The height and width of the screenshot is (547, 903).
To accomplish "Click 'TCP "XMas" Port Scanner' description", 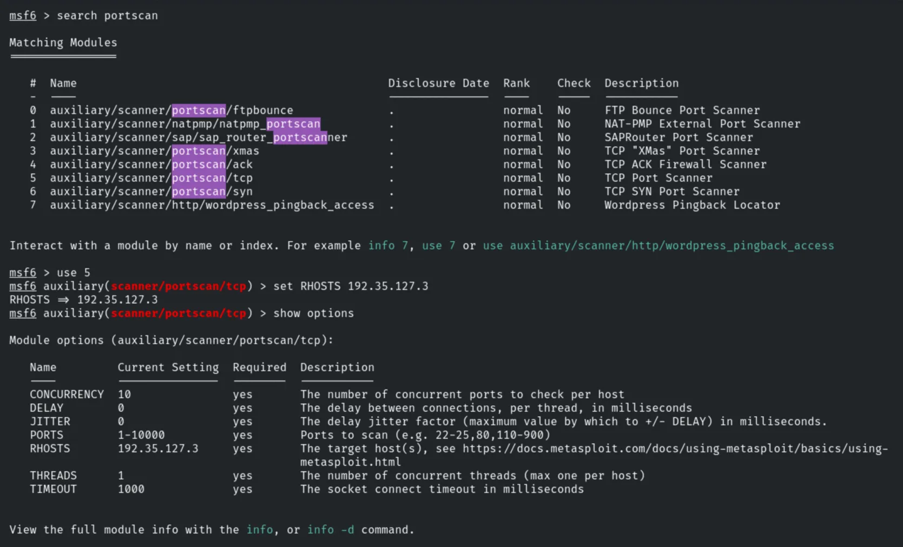I will pyautogui.click(x=682, y=151).
